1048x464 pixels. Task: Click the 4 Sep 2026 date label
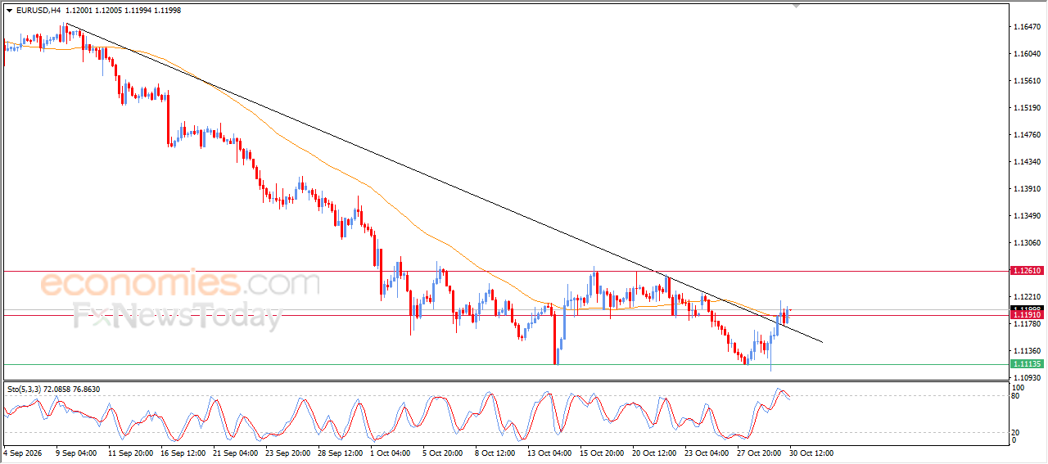pos(25,452)
